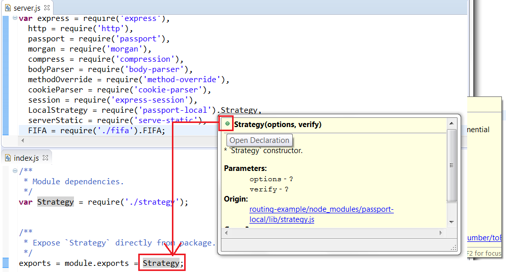Click the popup's vertical scrollbar thumb
Screen dimensions: 506x272
click(451, 164)
